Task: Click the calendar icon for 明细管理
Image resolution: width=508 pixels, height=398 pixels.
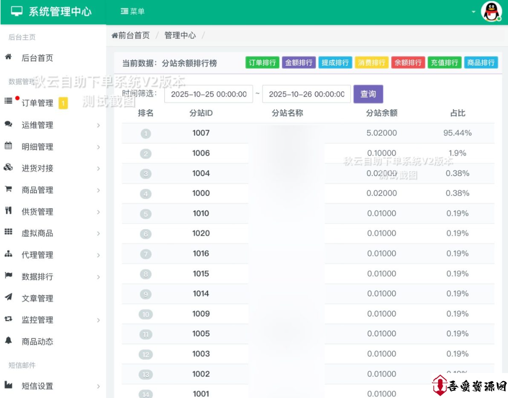Action: click(8, 146)
